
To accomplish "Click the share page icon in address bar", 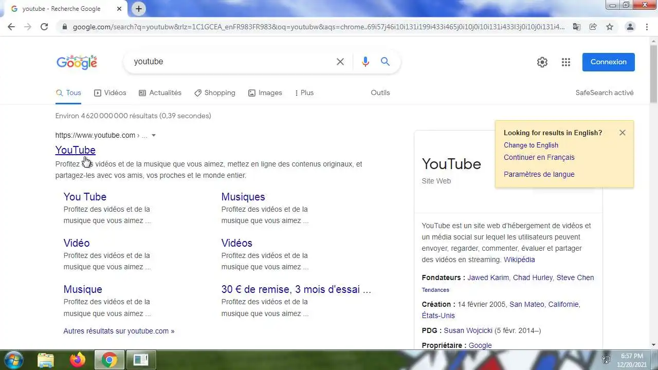I will [x=593, y=27].
